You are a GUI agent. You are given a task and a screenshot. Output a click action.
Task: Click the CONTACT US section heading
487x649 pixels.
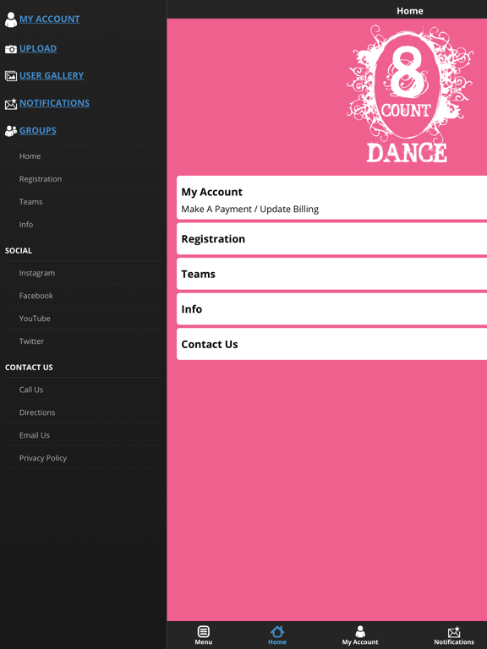click(x=29, y=367)
